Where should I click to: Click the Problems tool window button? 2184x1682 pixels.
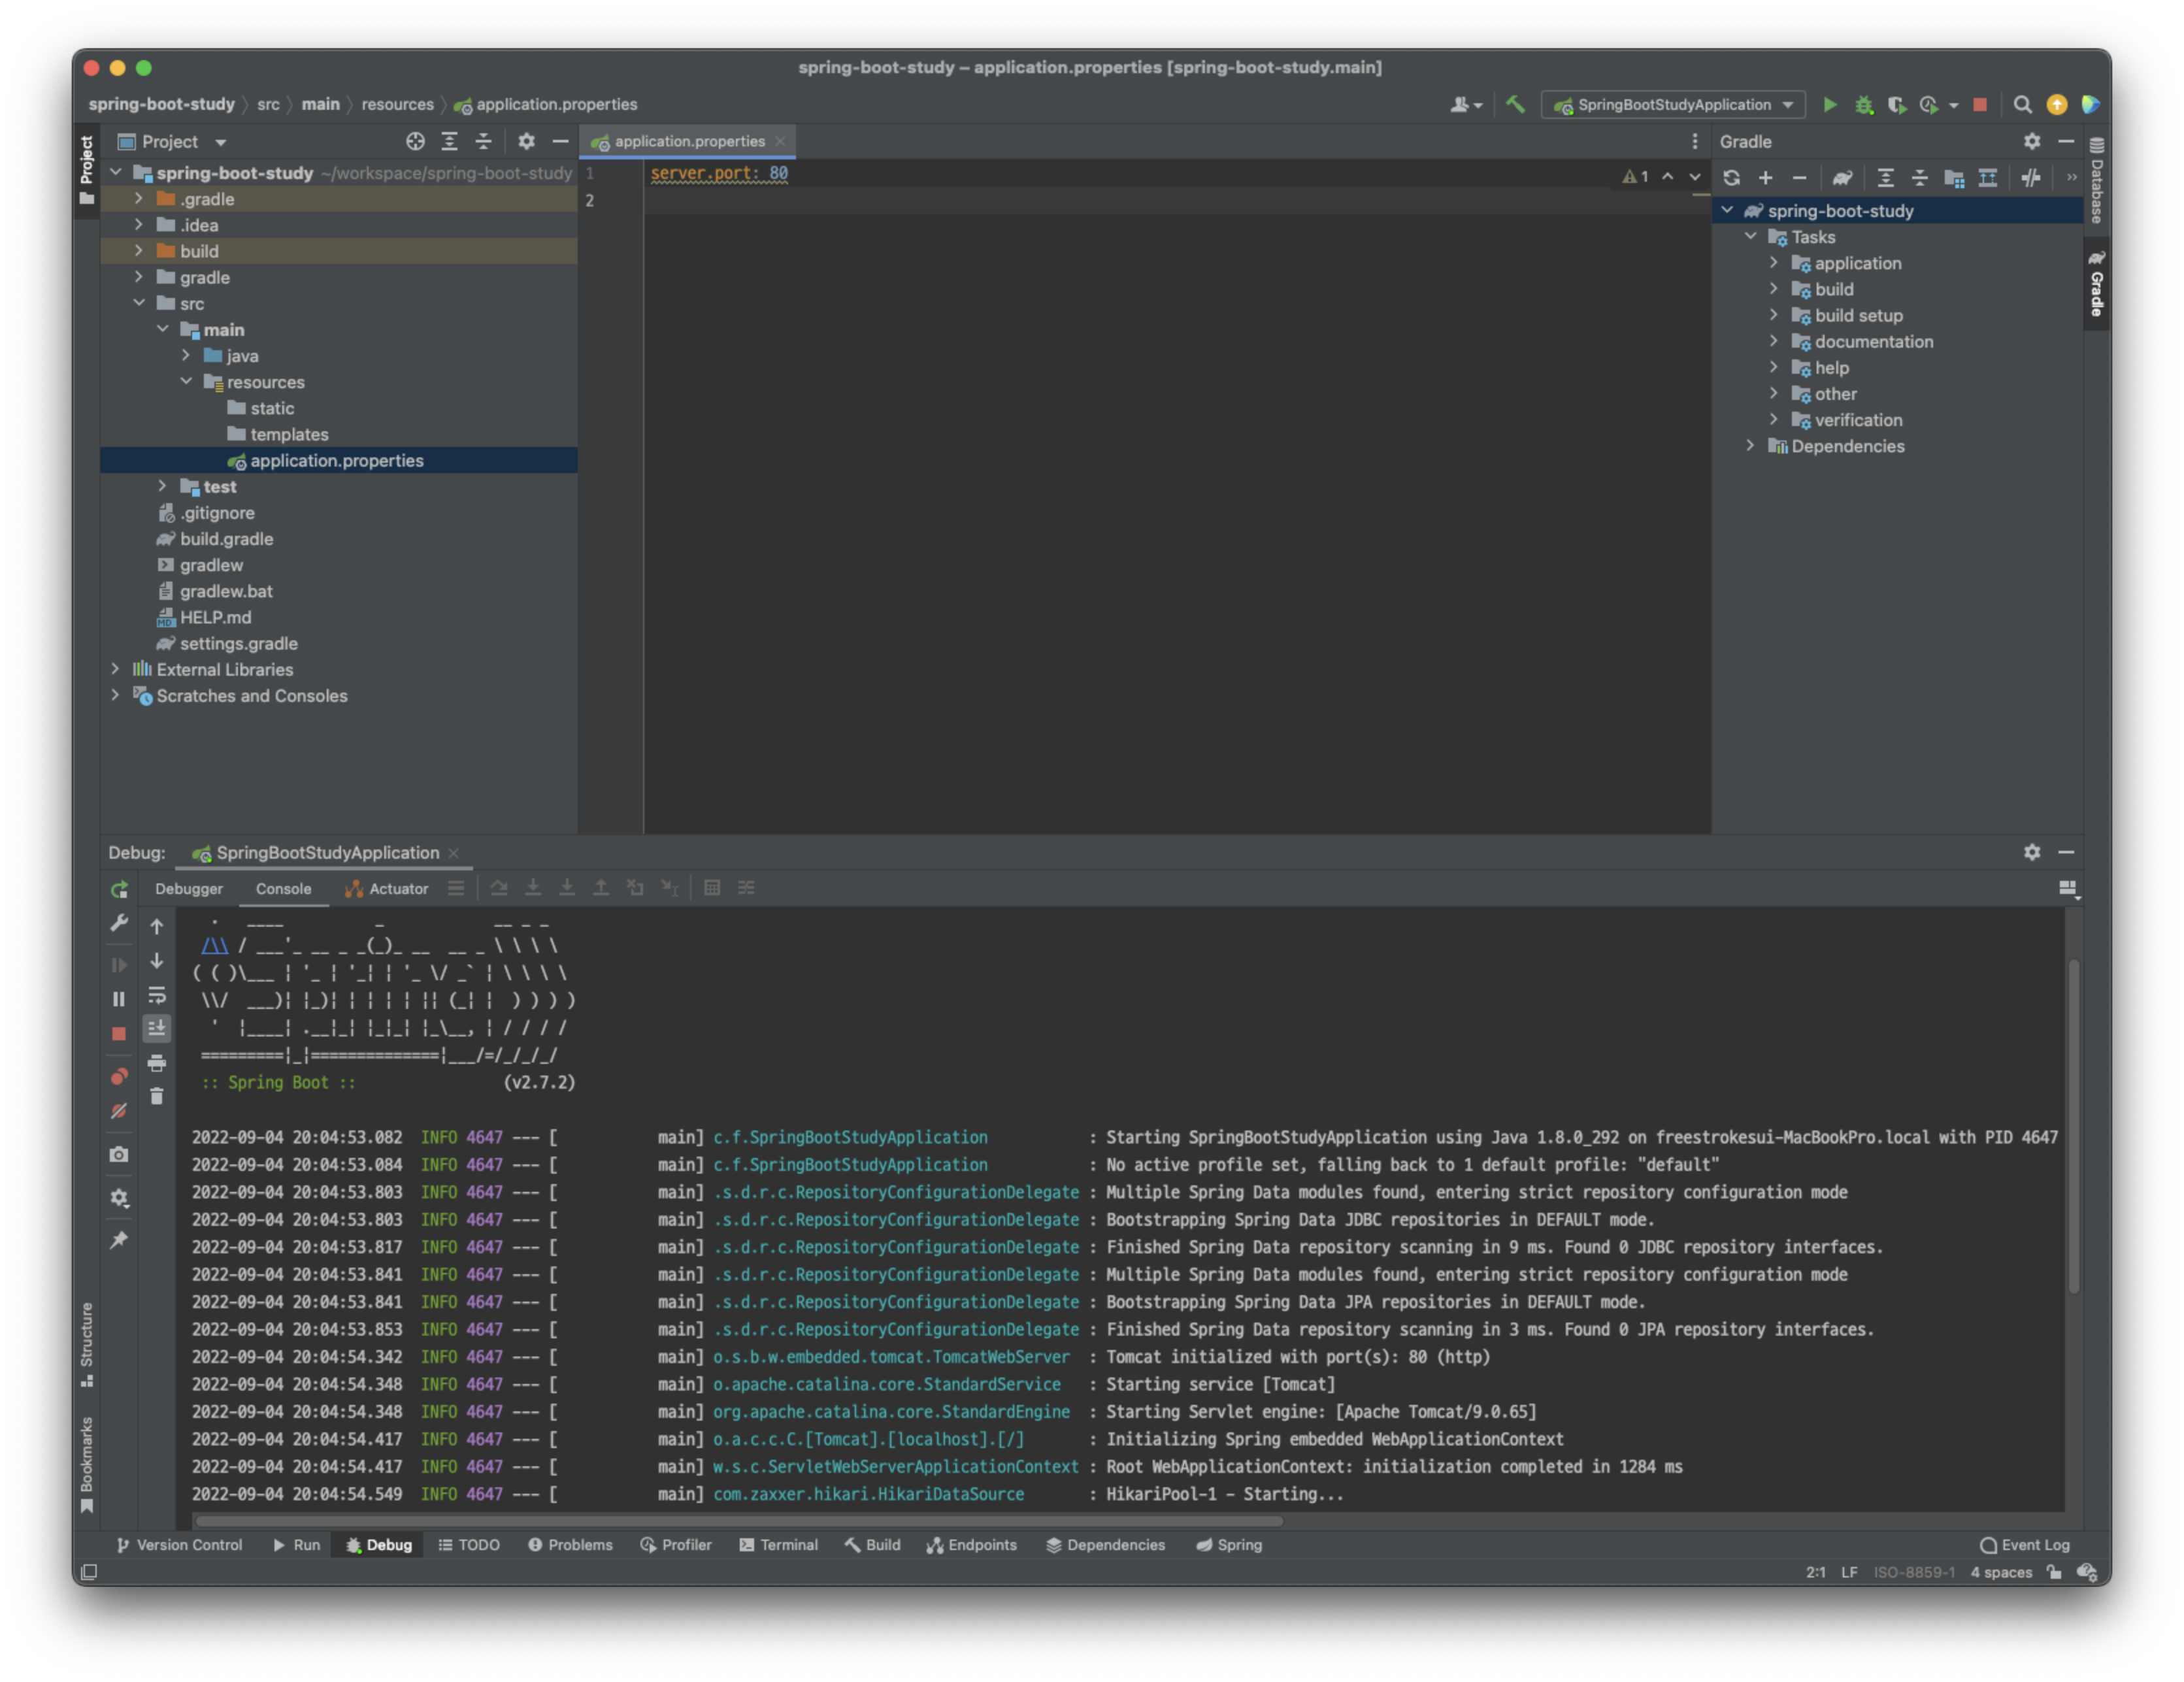point(570,1545)
